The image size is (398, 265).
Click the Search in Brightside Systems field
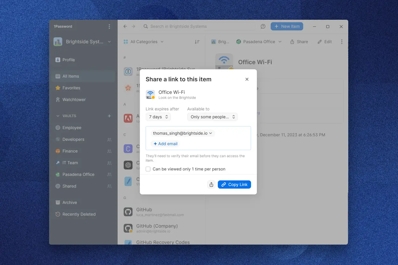pos(198,26)
